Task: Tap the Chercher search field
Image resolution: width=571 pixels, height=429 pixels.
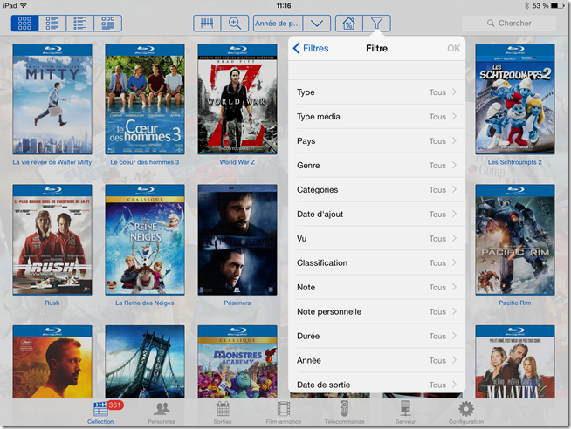Action: [x=509, y=24]
